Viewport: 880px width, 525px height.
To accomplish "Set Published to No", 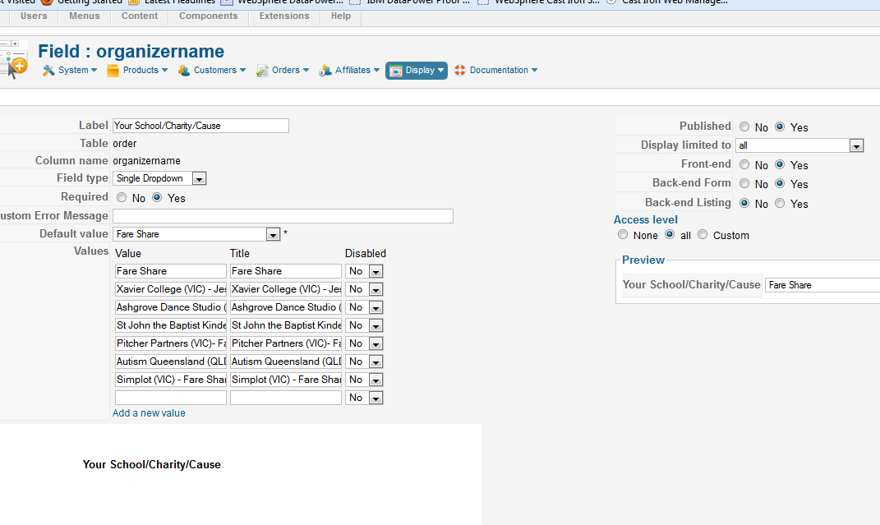I will pos(744,127).
